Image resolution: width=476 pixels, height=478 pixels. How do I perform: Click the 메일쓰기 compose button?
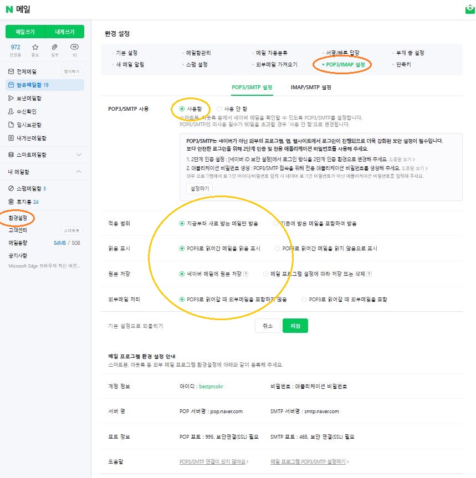[x=25, y=32]
